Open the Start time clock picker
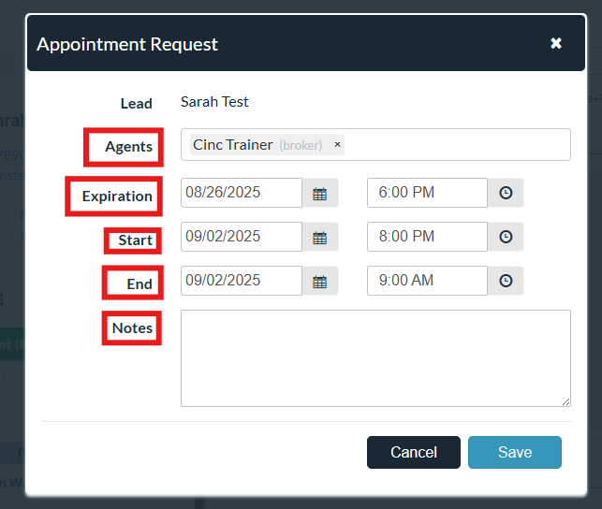602x509 pixels. [x=506, y=237]
